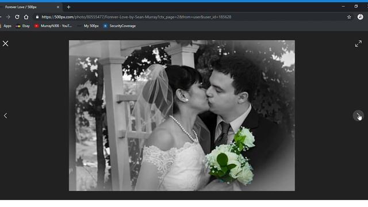This screenshot has width=368, height=207.
Task: Go to the next photo arrow
Action: tap(358, 116)
